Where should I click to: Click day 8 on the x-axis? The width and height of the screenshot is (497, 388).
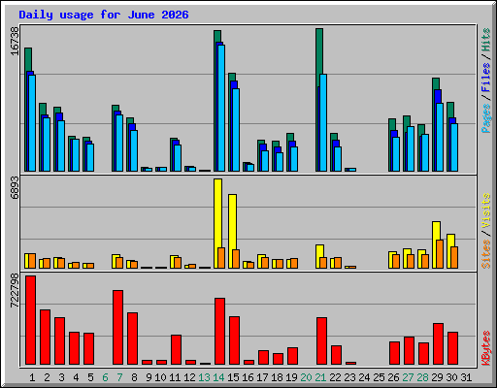(134, 377)
